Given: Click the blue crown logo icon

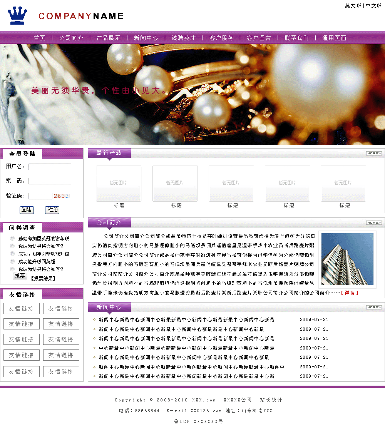Looking at the screenshot, I should point(17,15).
